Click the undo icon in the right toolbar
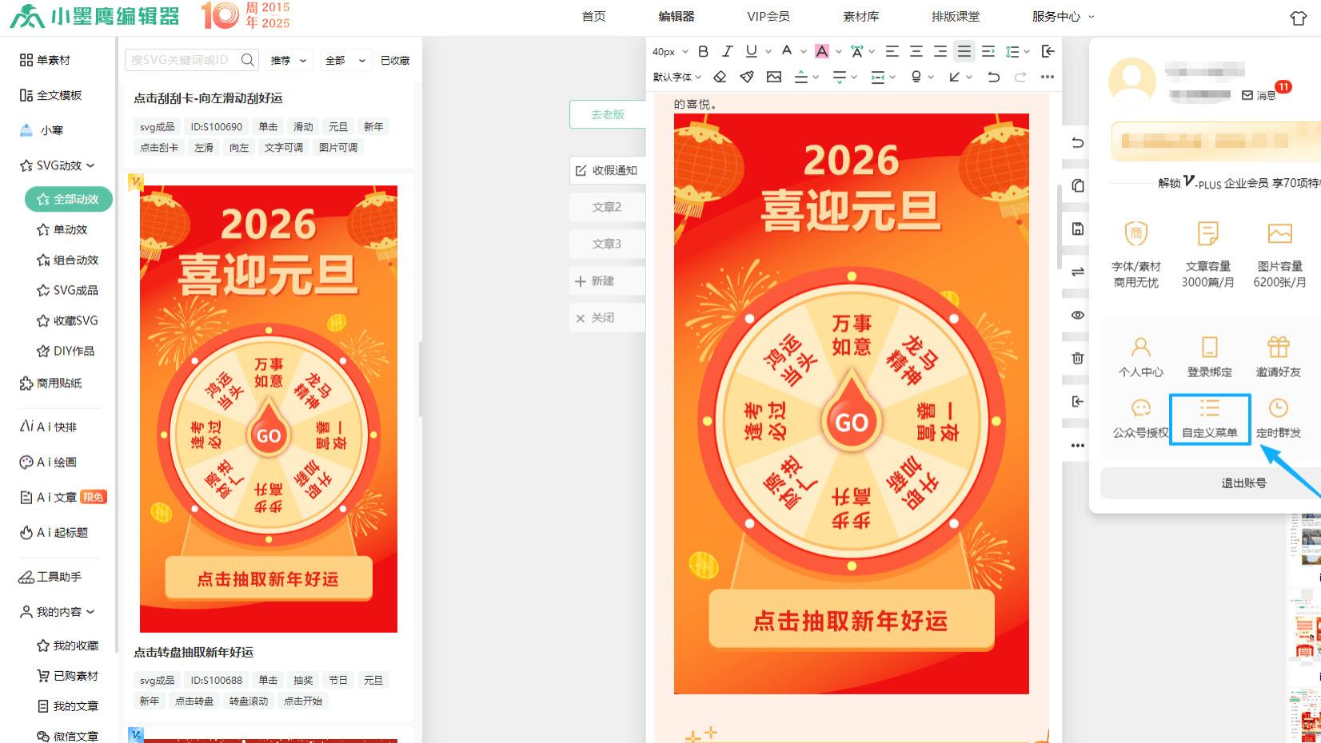 pos(1077,142)
